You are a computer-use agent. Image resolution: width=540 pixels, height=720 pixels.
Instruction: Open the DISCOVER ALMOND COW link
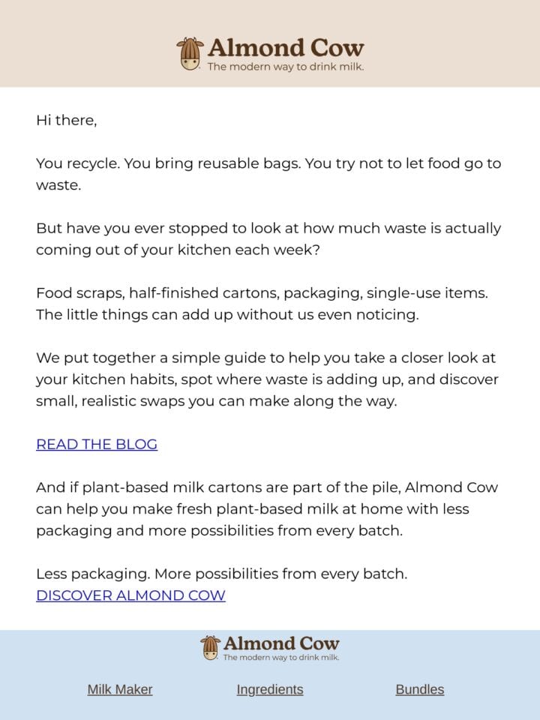click(130, 595)
